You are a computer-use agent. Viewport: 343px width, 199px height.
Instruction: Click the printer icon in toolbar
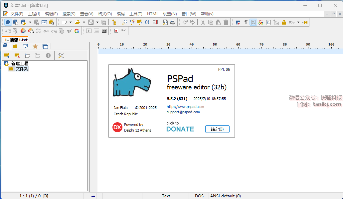(x=173, y=22)
